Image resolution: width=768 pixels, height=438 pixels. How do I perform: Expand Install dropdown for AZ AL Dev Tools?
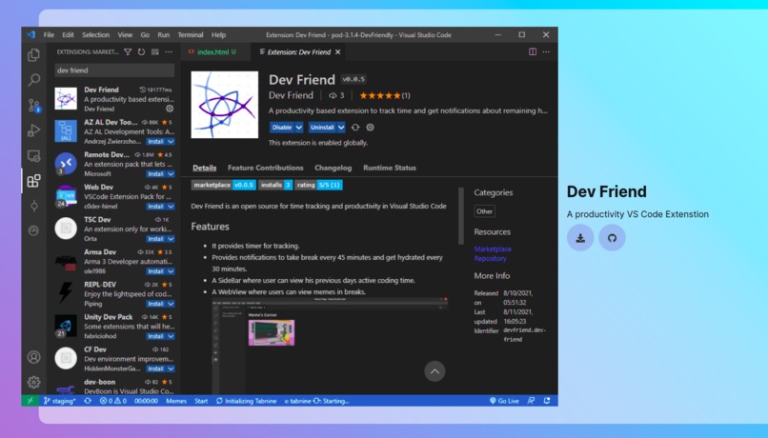point(171,142)
